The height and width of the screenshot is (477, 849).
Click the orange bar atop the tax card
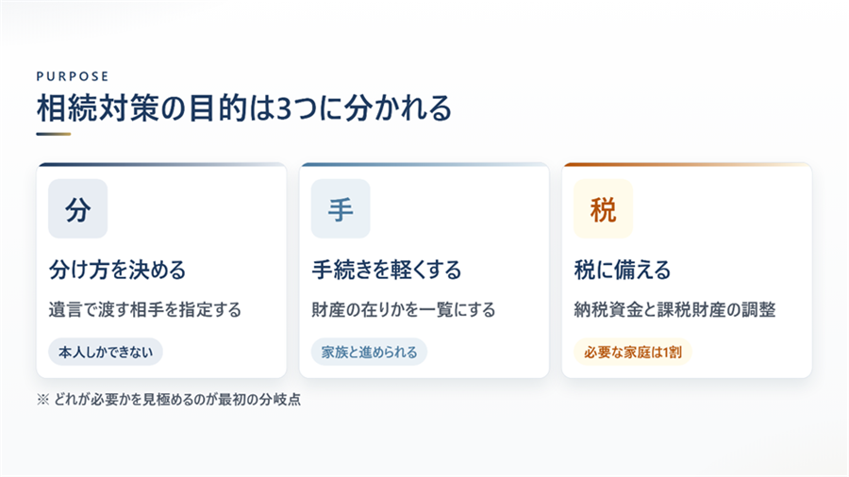pyautogui.click(x=687, y=164)
